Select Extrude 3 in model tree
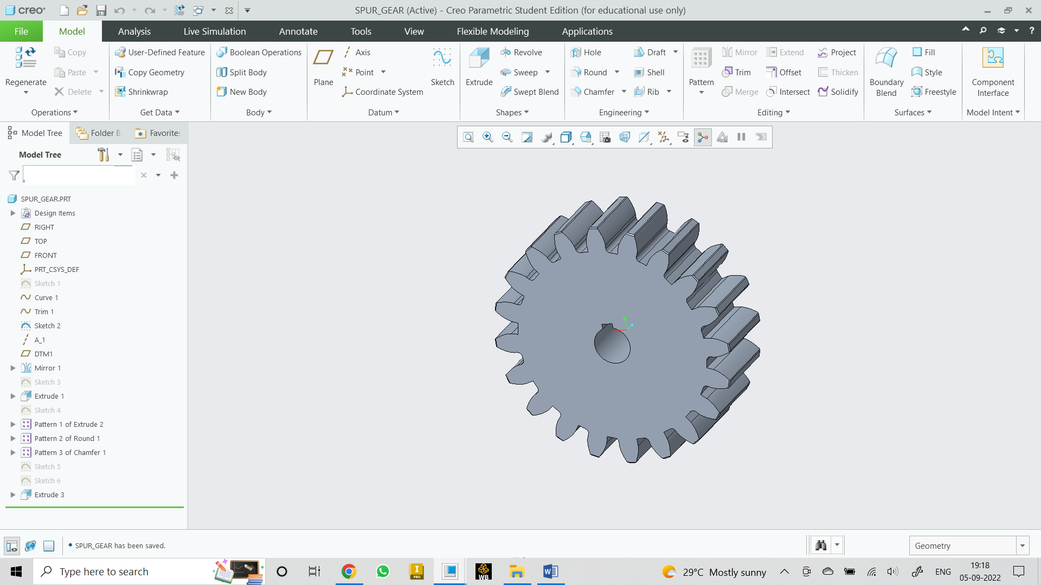 [x=49, y=495]
